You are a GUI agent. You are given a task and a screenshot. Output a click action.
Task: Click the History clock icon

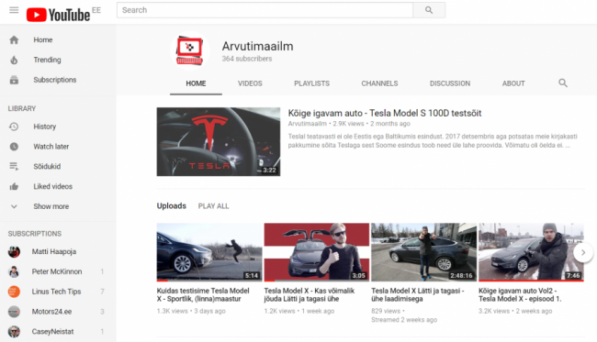point(14,127)
